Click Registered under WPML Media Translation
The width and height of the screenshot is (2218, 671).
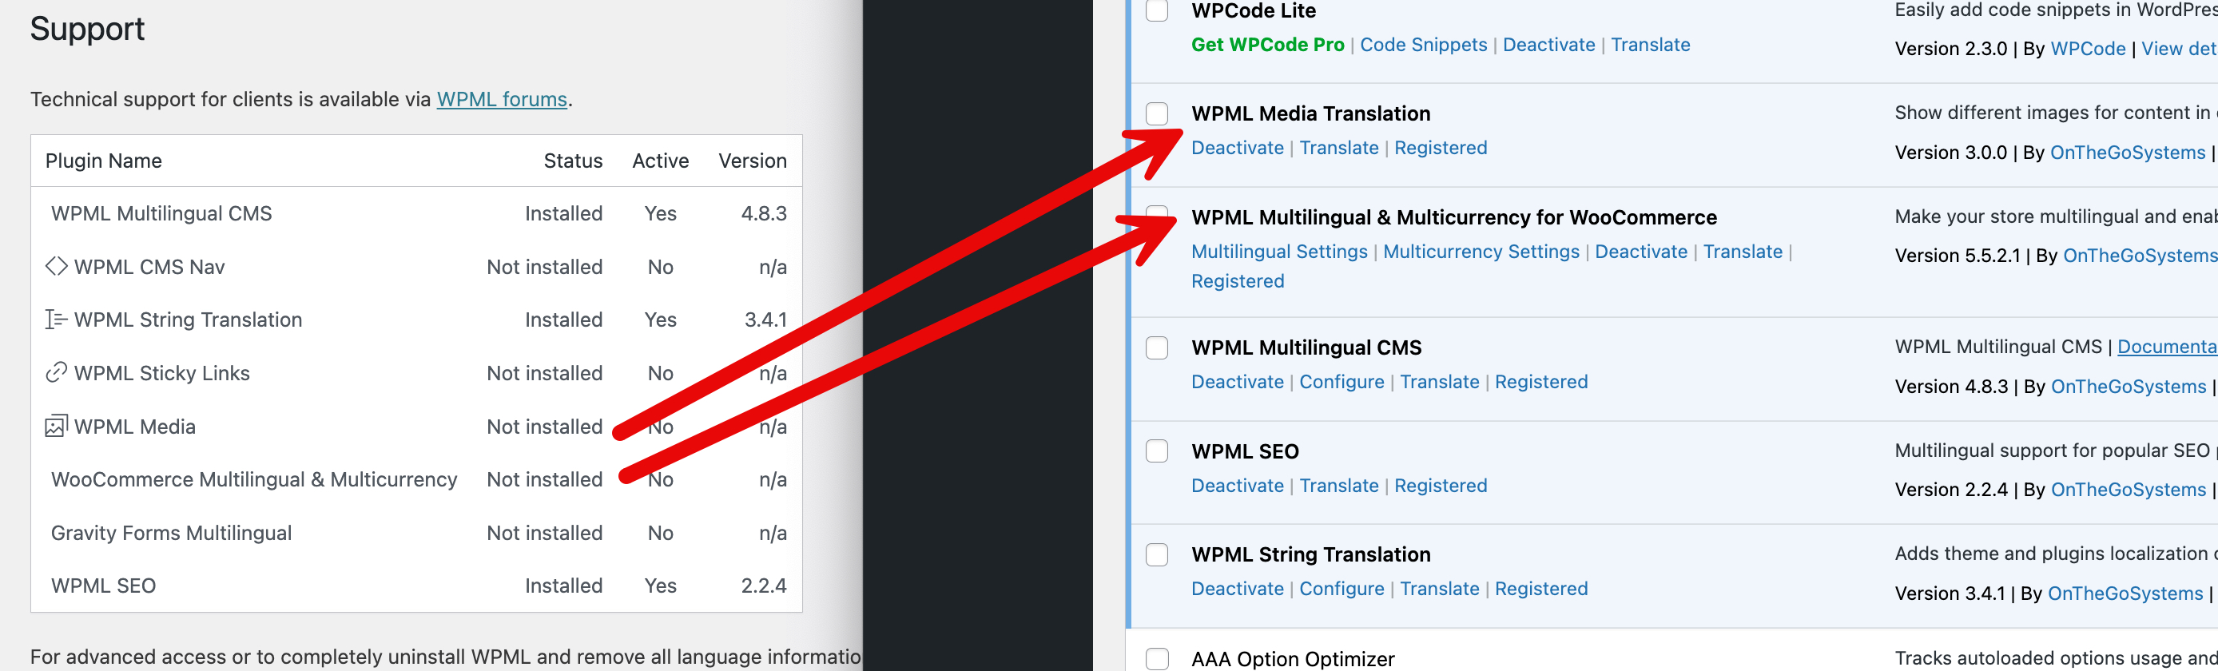(x=1441, y=148)
